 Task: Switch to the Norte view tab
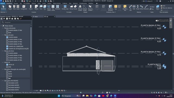(x=36, y=17)
